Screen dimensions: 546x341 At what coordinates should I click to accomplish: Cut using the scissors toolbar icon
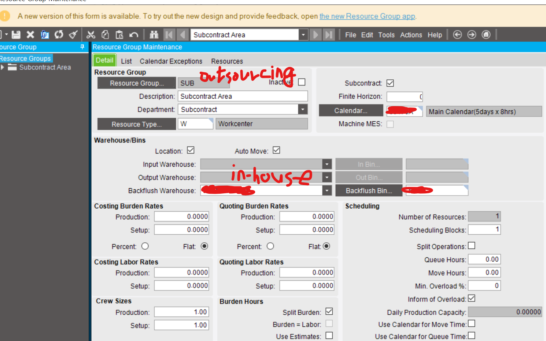click(x=91, y=34)
